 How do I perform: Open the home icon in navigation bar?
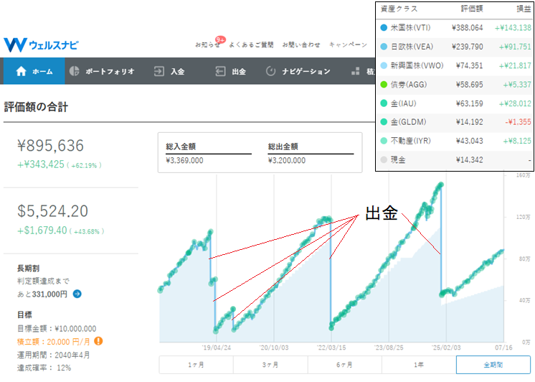click(21, 71)
